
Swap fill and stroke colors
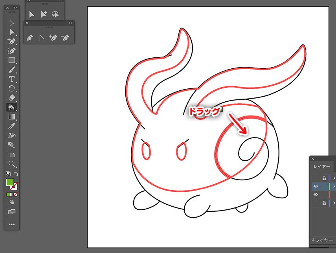tap(16, 174)
